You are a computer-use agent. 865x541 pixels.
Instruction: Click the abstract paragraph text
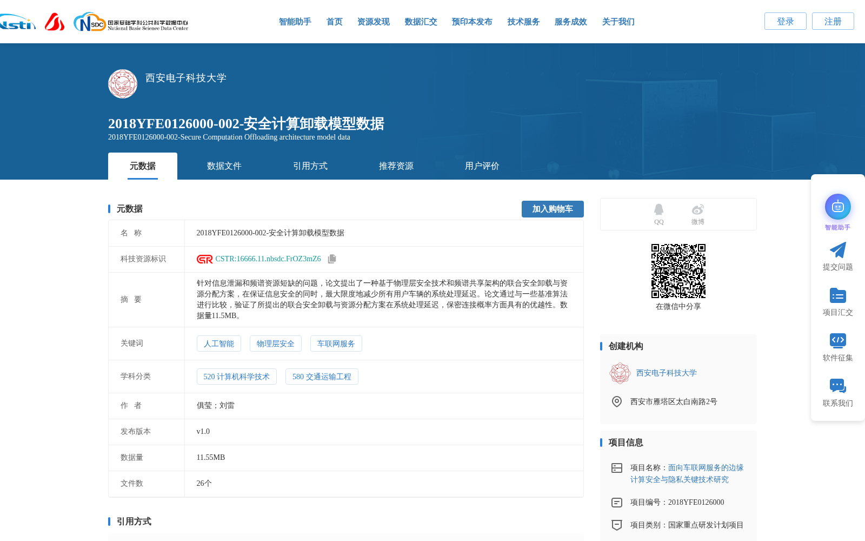(x=382, y=300)
